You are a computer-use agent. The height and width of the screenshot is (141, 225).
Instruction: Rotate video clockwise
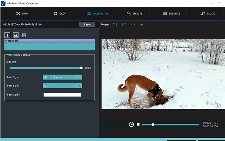124,24
